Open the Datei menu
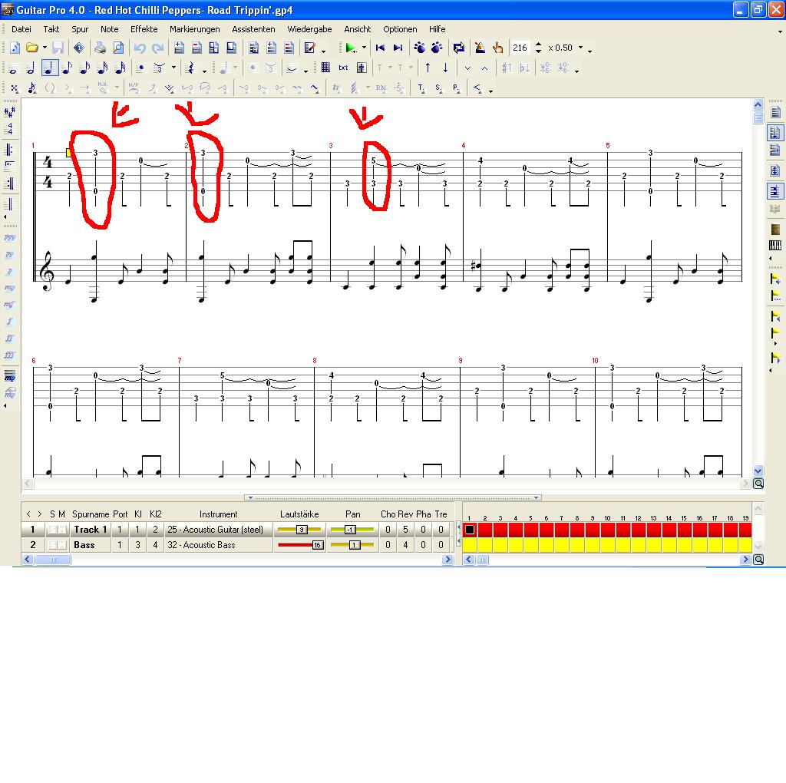Image resolution: width=786 pixels, height=783 pixels. click(x=21, y=29)
